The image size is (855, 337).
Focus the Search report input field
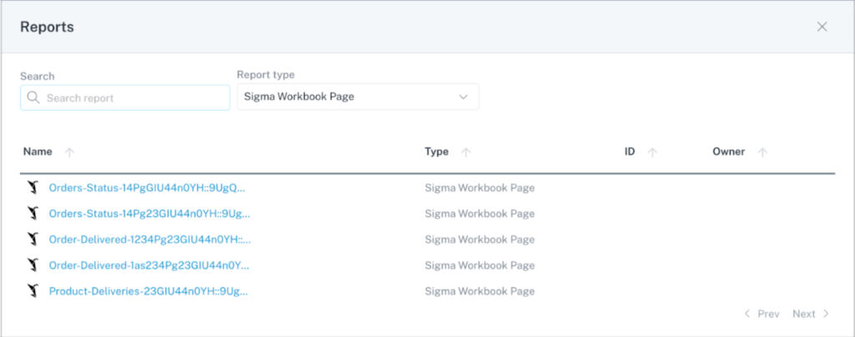[x=125, y=98]
